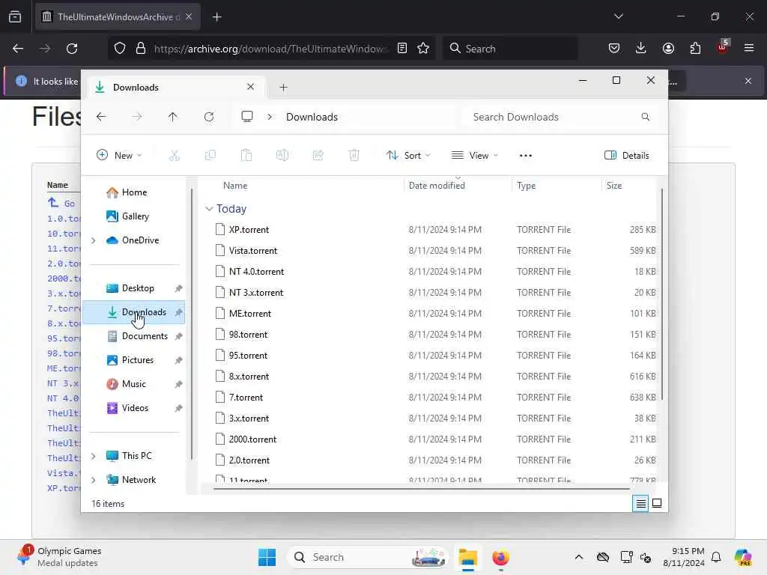Select TheUltimateWindowsArchive Firefox tab
The image size is (767, 575).
coord(118,16)
